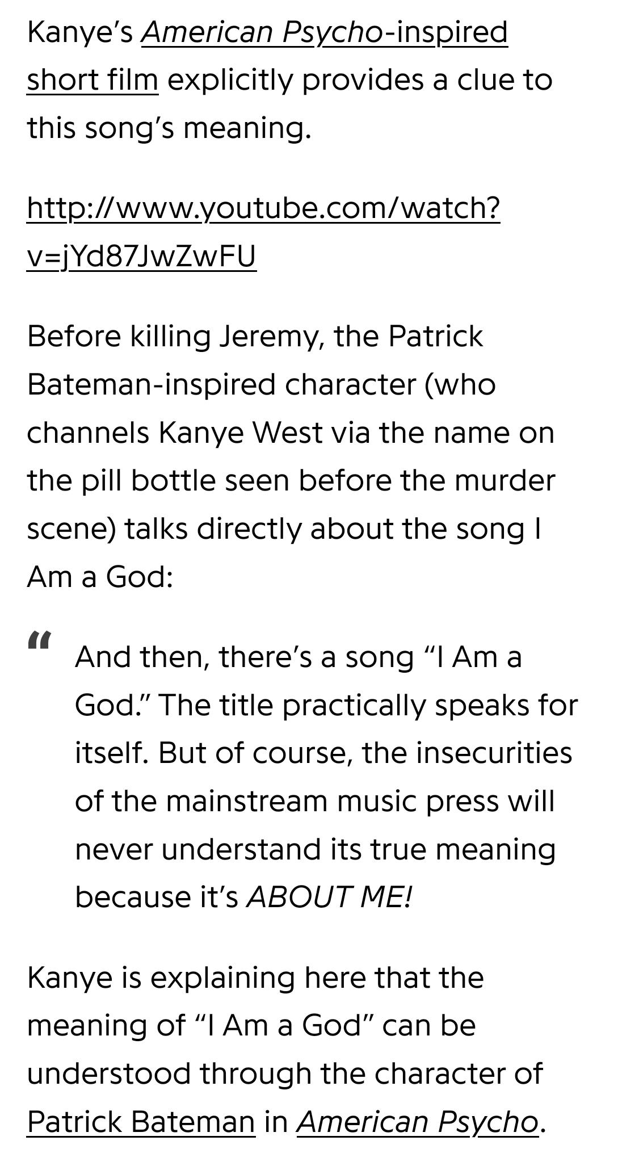Open the youtube.com/watch URL link

click(x=263, y=208)
